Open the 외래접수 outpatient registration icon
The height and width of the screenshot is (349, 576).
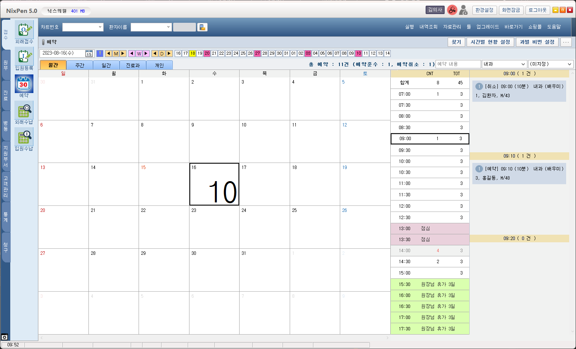coord(24,30)
